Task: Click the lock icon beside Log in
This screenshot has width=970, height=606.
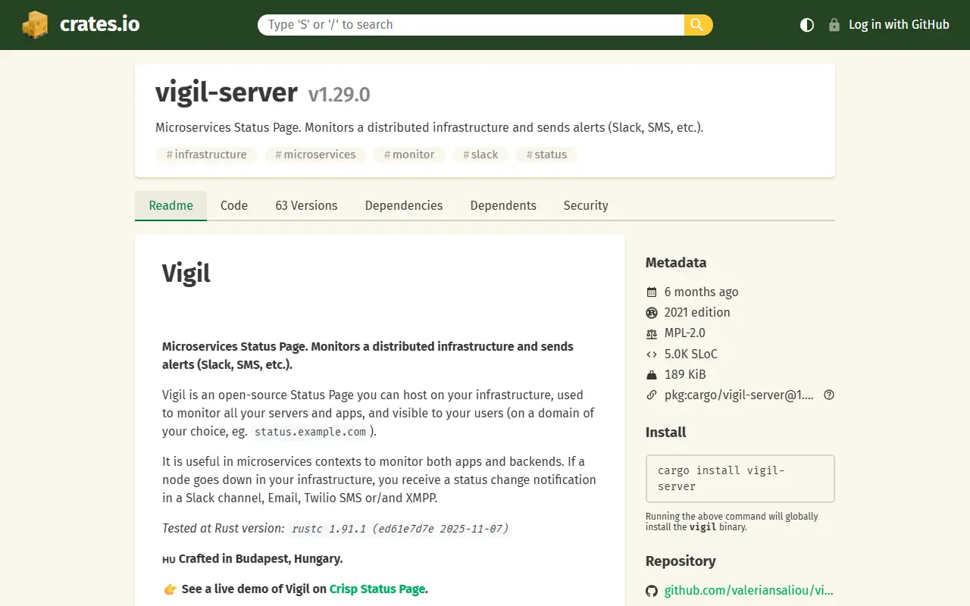Action: click(834, 25)
